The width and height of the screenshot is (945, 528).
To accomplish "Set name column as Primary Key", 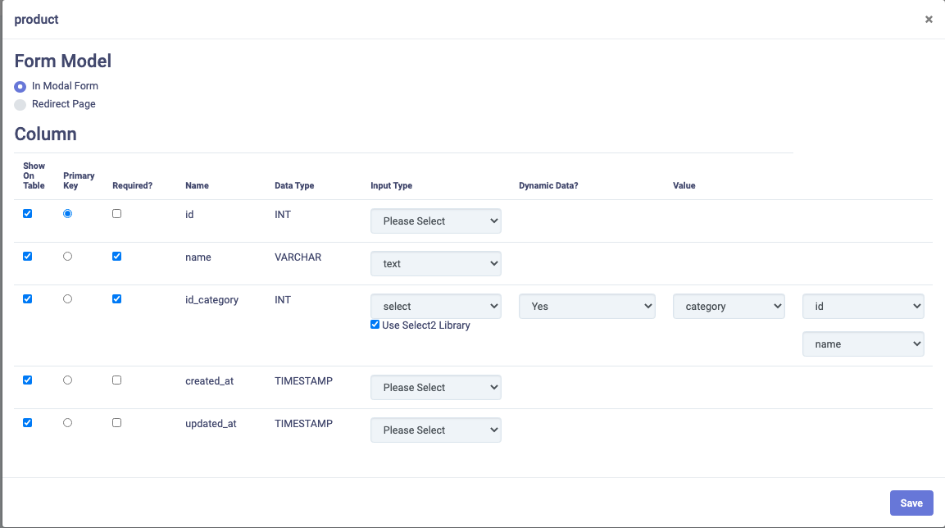I will 67,256.
